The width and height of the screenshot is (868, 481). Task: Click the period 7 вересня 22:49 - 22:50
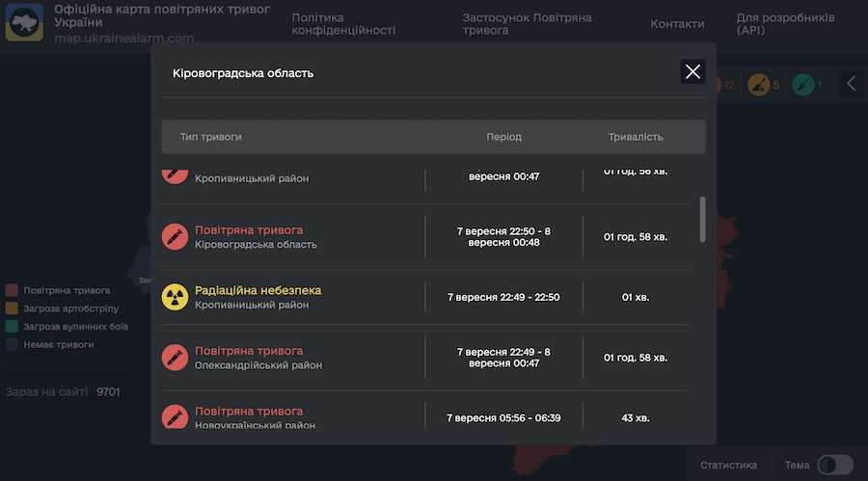[x=503, y=297]
